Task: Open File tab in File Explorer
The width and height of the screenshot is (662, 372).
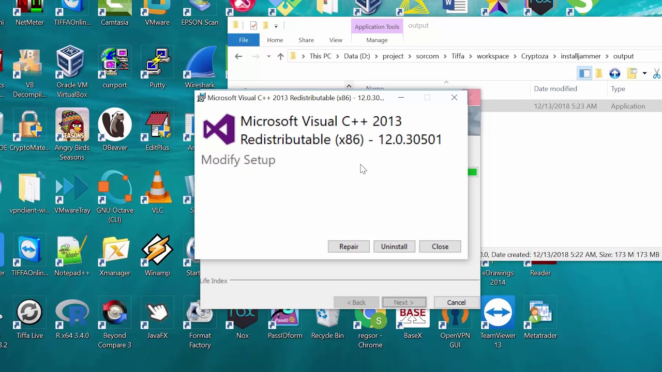Action: point(244,40)
